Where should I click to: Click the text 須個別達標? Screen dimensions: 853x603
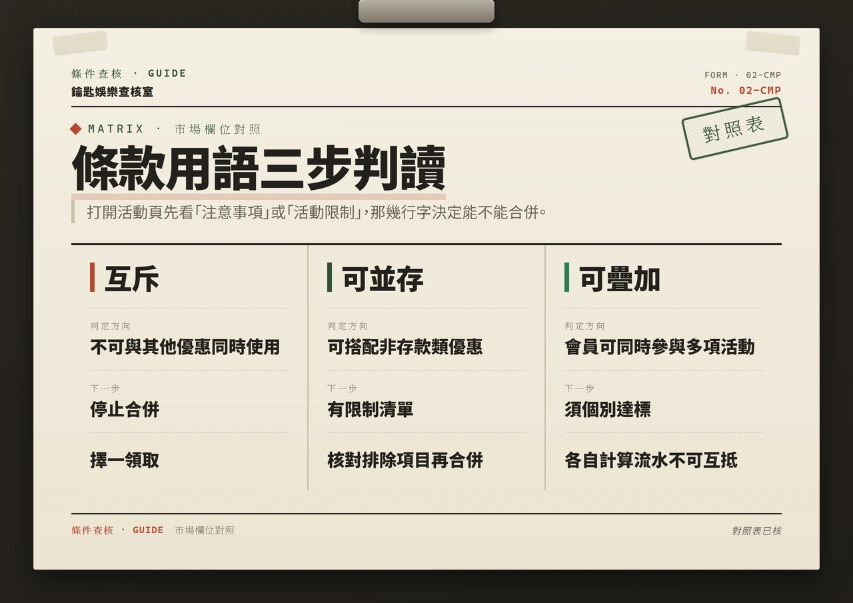608,409
